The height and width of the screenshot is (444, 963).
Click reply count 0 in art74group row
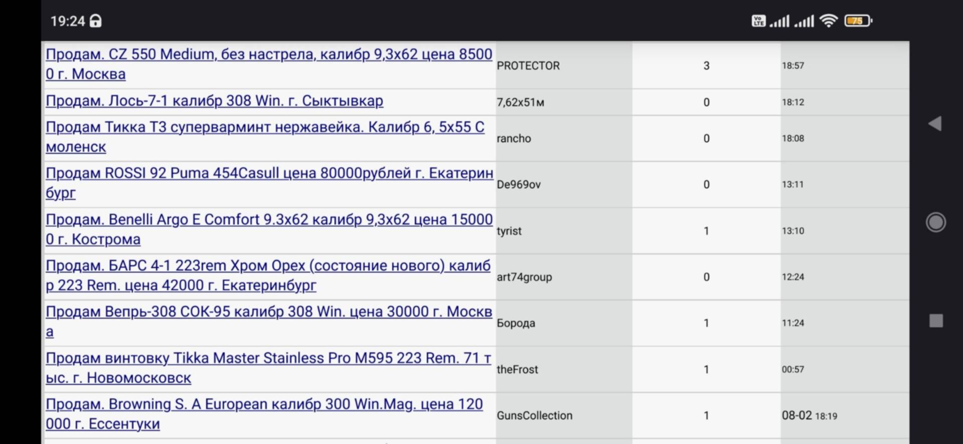[x=706, y=277]
